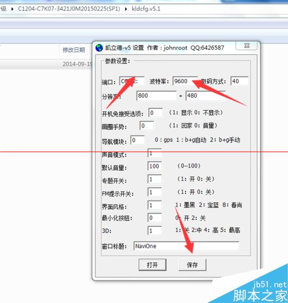Click the hint text 1: 显示 0: 不显示

[196, 113]
